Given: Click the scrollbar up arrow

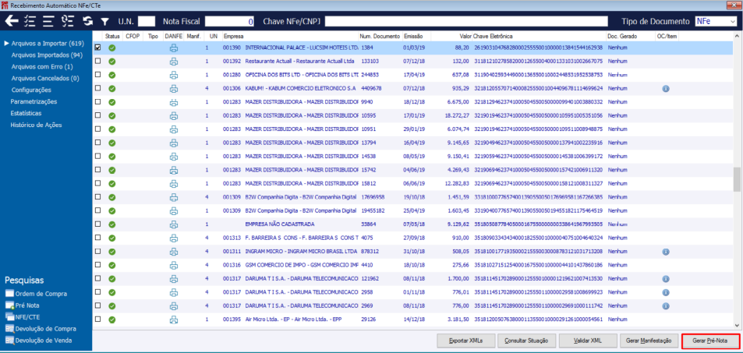Looking at the screenshot, I should pos(737,36).
